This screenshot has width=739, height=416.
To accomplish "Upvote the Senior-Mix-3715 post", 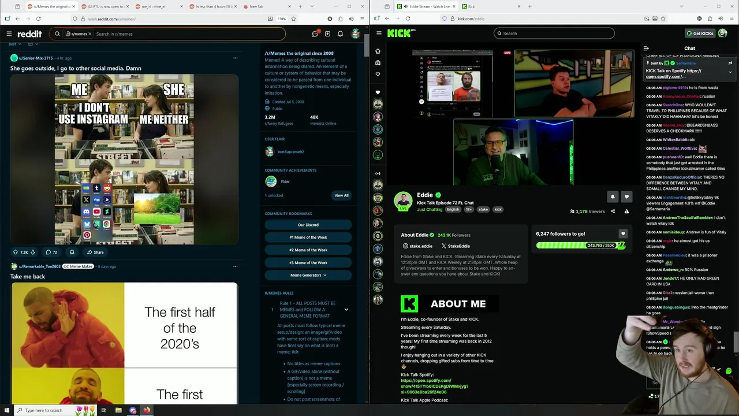I will (16, 252).
